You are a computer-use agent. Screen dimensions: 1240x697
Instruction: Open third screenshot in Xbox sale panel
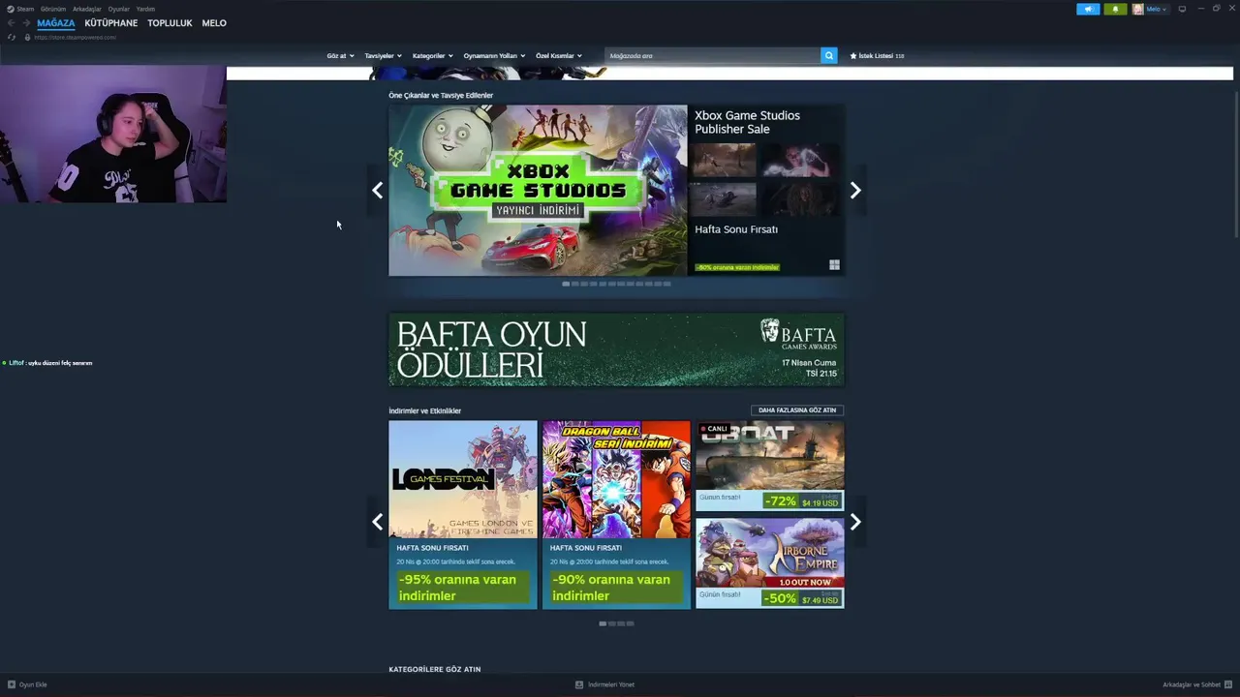point(725,198)
